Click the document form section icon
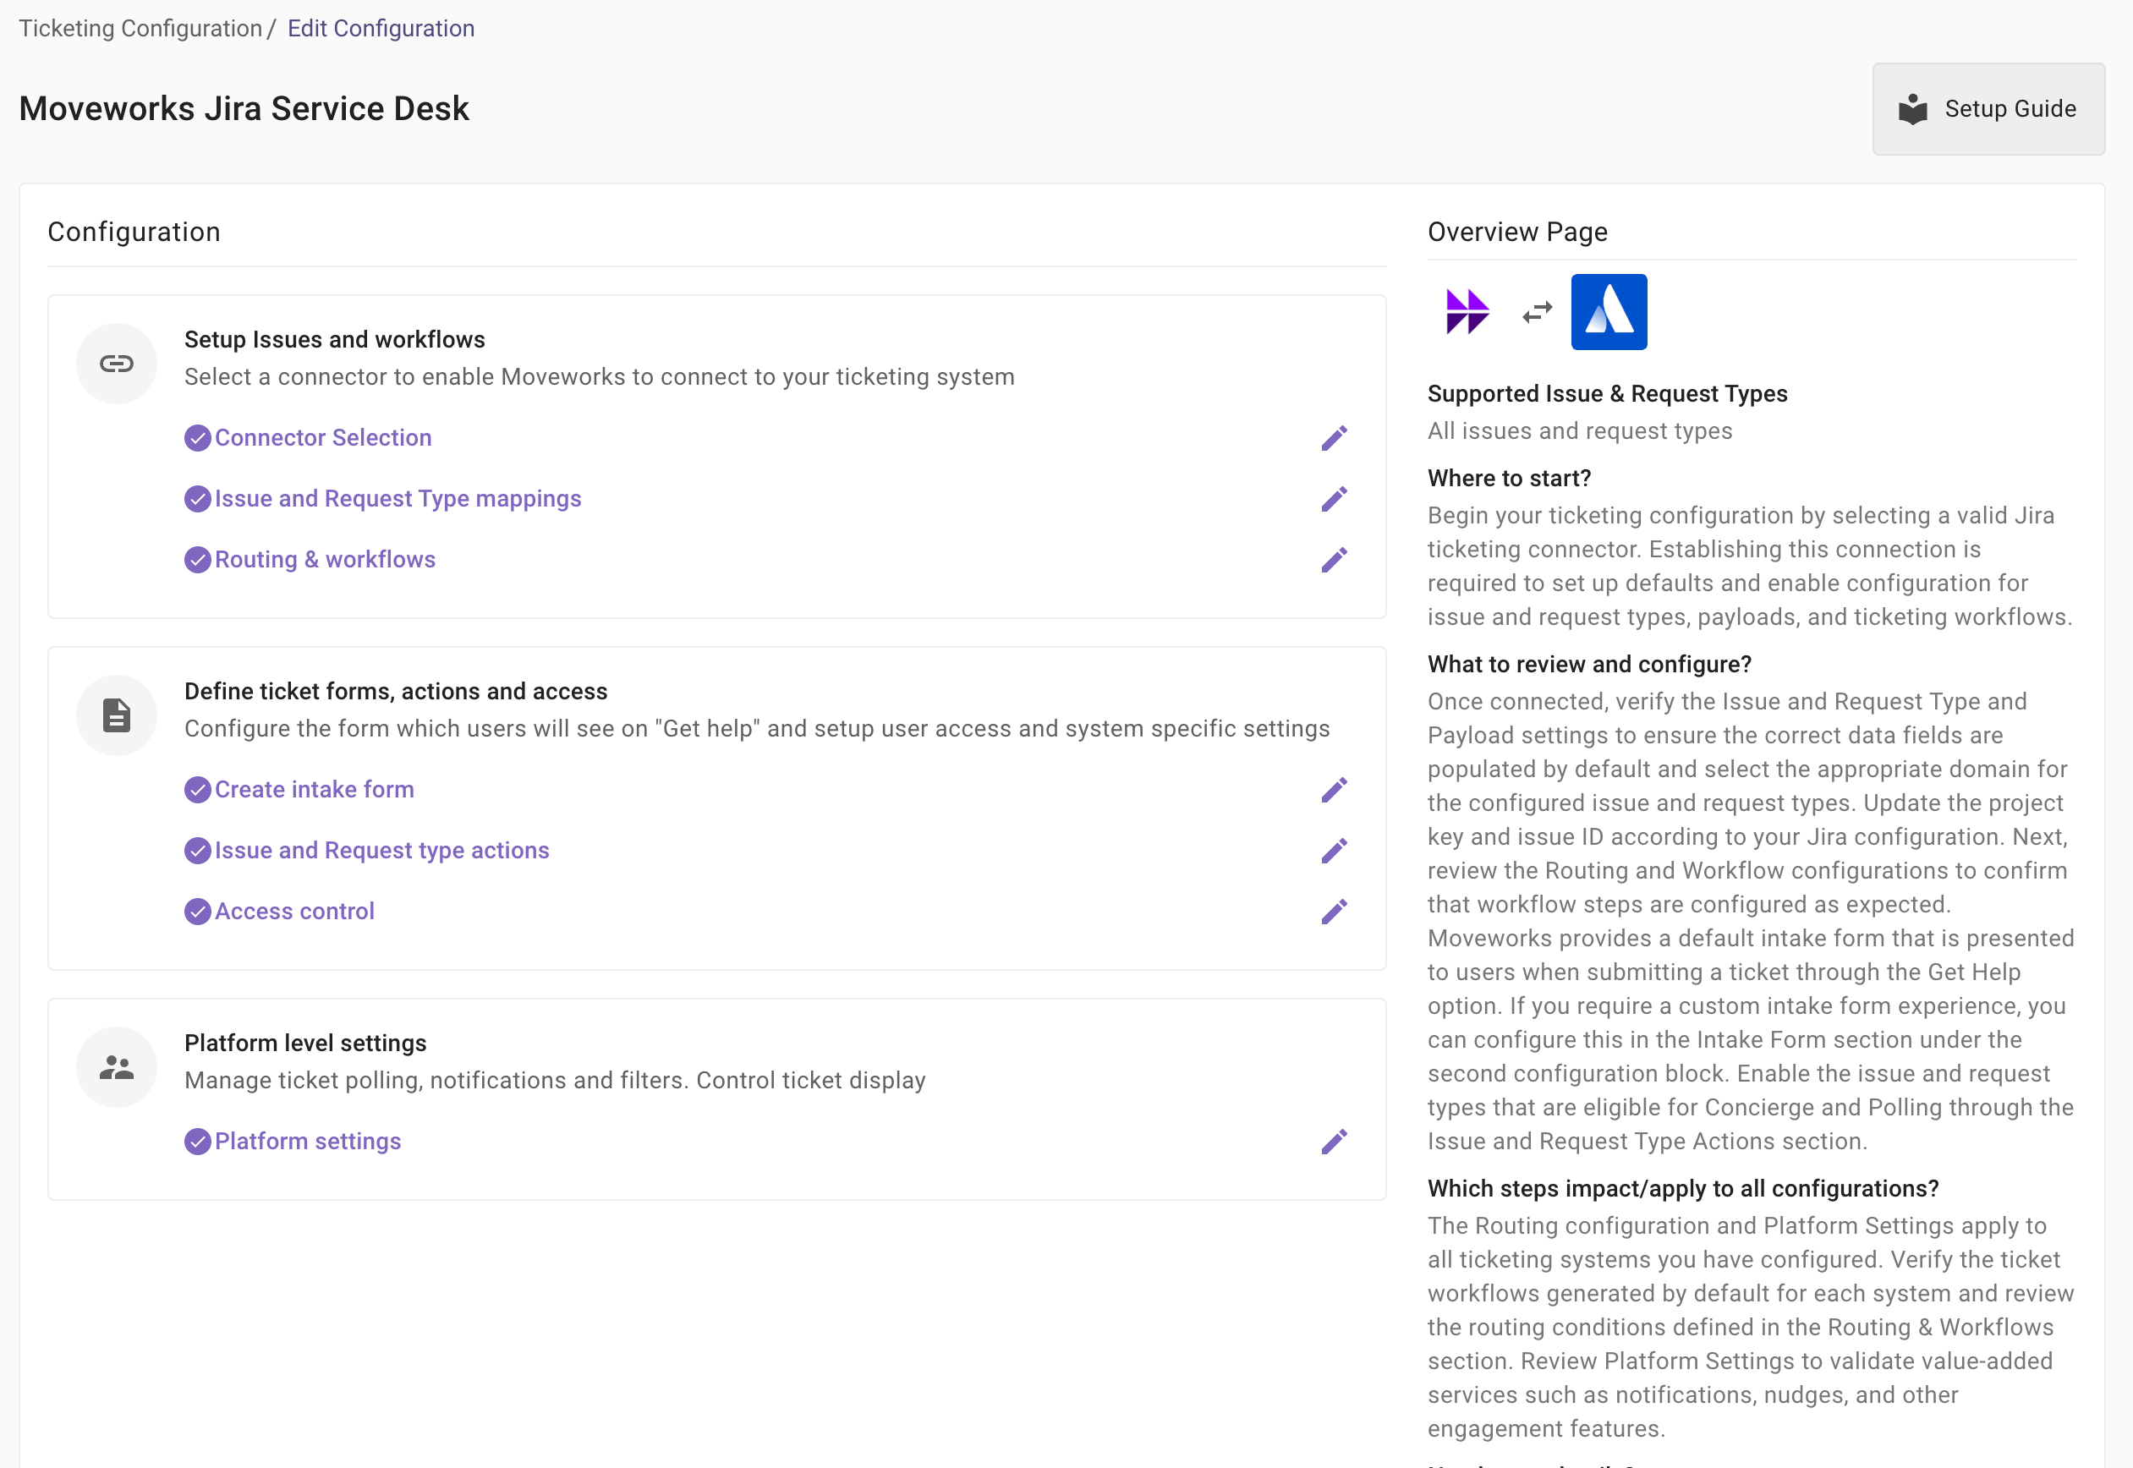This screenshot has height=1468, width=2133. click(117, 715)
